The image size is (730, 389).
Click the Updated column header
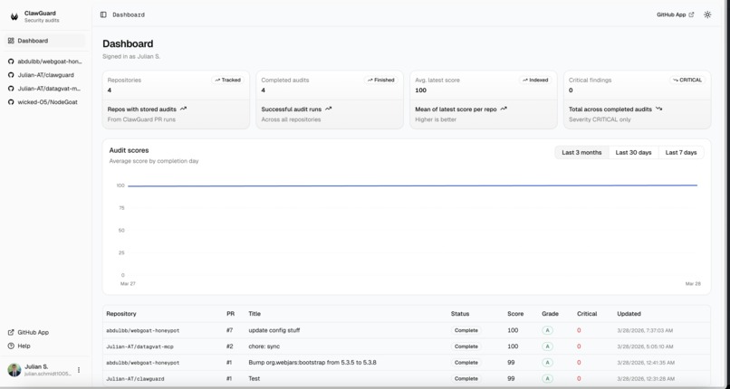tap(629, 314)
